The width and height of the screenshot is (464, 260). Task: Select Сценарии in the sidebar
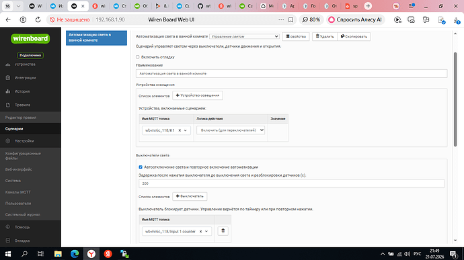pyautogui.click(x=14, y=129)
